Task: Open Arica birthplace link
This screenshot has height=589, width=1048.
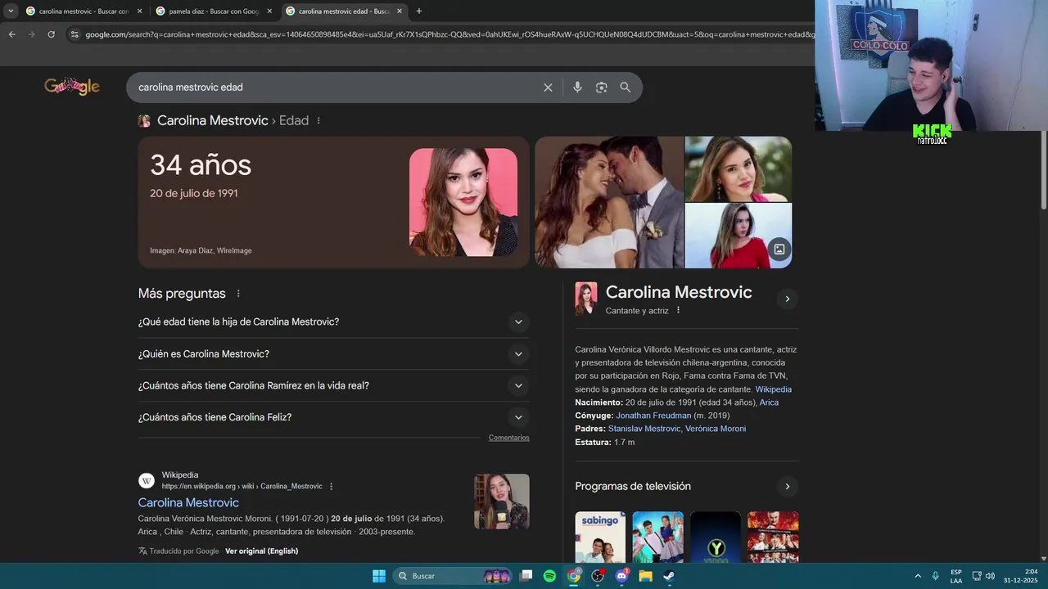Action: point(769,402)
